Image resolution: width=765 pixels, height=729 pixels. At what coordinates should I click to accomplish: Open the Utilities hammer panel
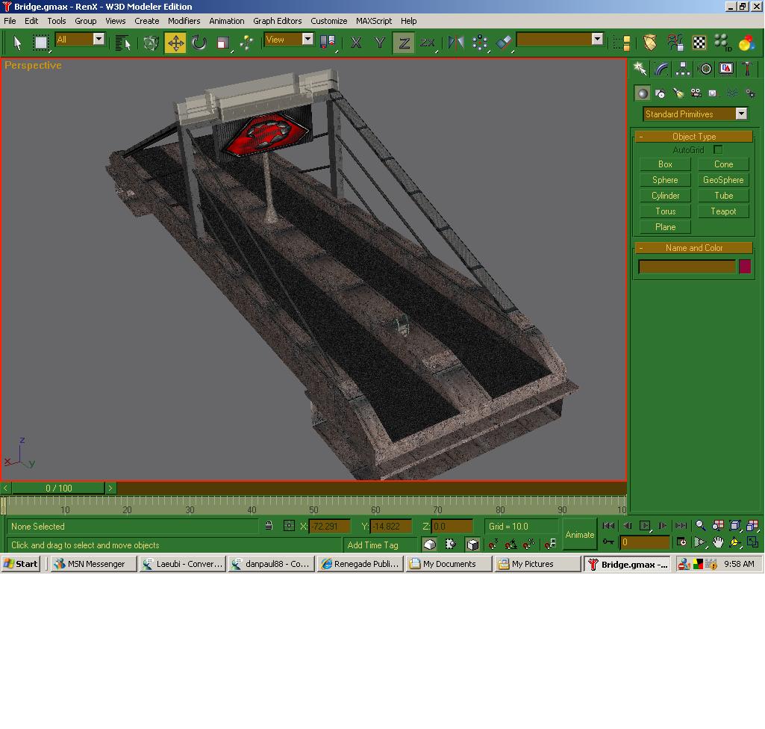(x=746, y=69)
